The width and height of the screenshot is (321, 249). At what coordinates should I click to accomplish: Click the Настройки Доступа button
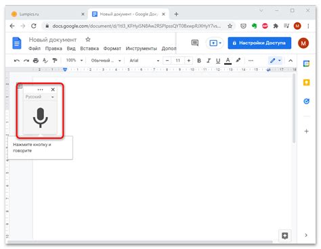(x=259, y=43)
